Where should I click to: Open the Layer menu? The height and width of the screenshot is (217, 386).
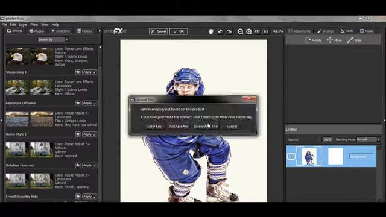point(23,25)
